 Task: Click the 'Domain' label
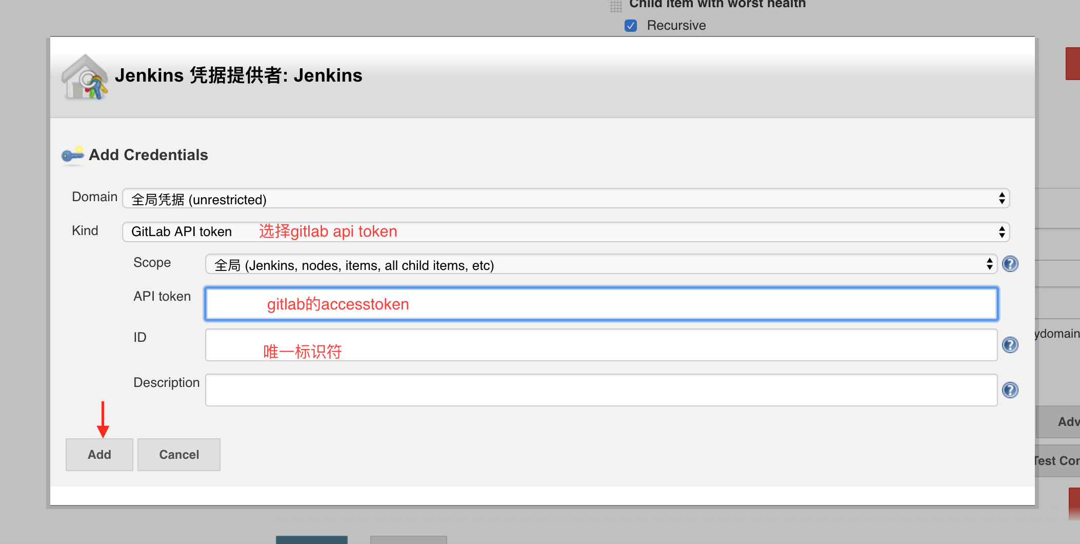click(x=94, y=197)
